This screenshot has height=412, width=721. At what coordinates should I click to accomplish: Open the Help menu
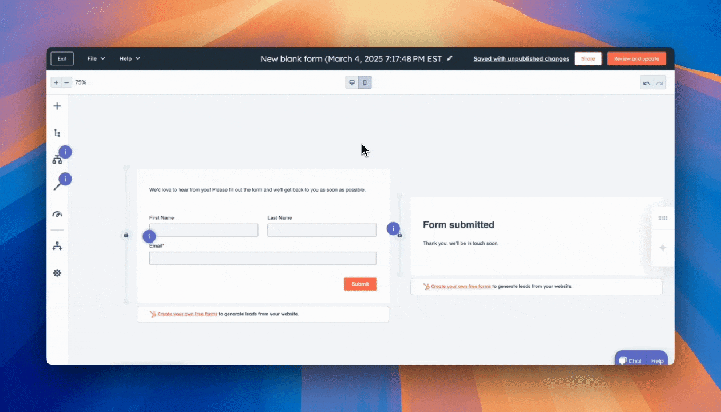(129, 58)
